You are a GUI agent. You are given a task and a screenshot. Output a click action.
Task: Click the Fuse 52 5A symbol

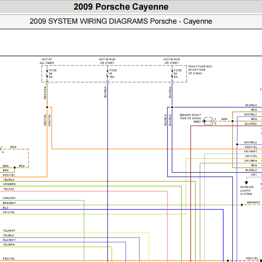pos(172,74)
